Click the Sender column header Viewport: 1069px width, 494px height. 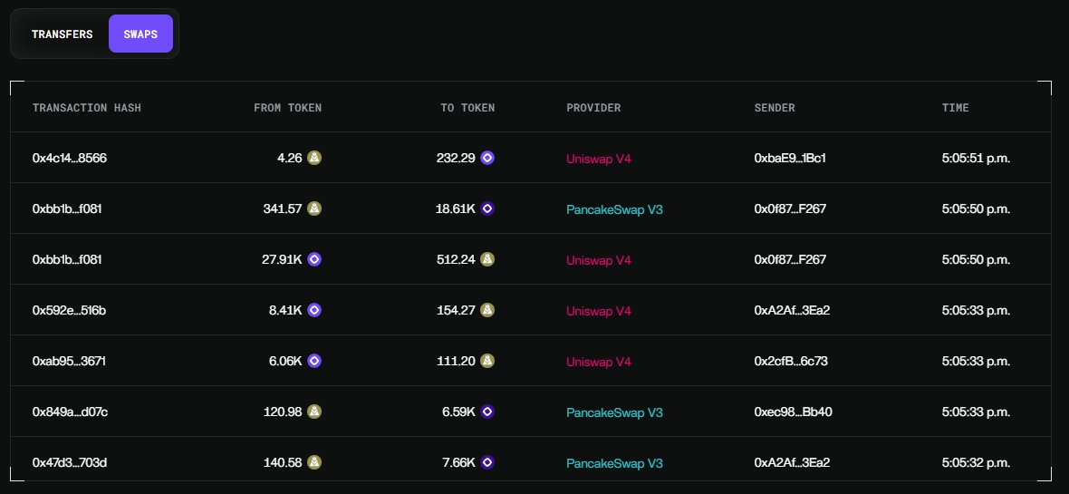(x=775, y=108)
